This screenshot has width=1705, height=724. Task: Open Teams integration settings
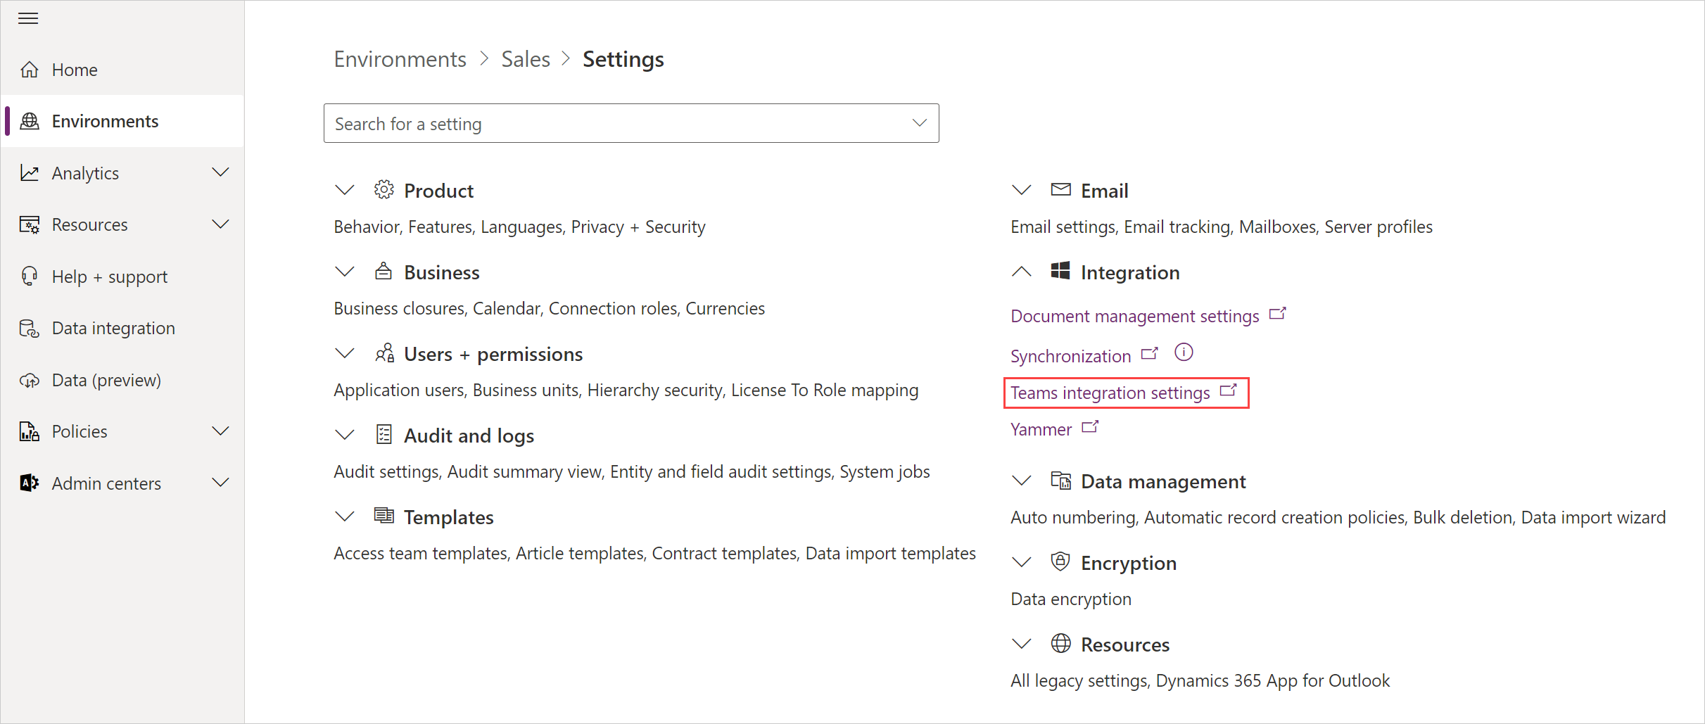pos(1110,393)
